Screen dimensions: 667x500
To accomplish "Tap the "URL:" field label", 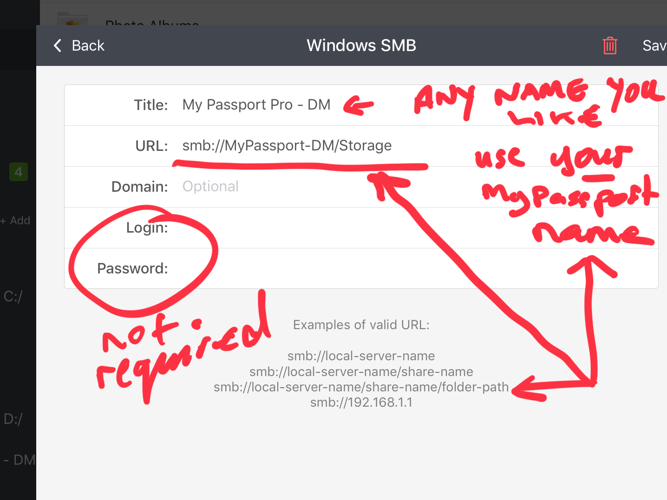I will click(151, 146).
